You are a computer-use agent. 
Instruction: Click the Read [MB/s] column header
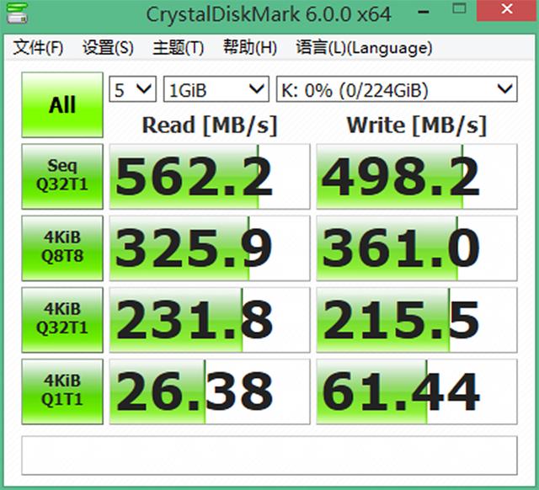coord(210,125)
